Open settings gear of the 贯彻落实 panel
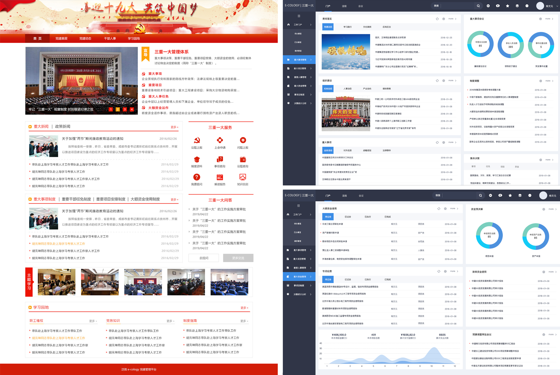Viewport: 560px width, 375px height. click(444, 19)
